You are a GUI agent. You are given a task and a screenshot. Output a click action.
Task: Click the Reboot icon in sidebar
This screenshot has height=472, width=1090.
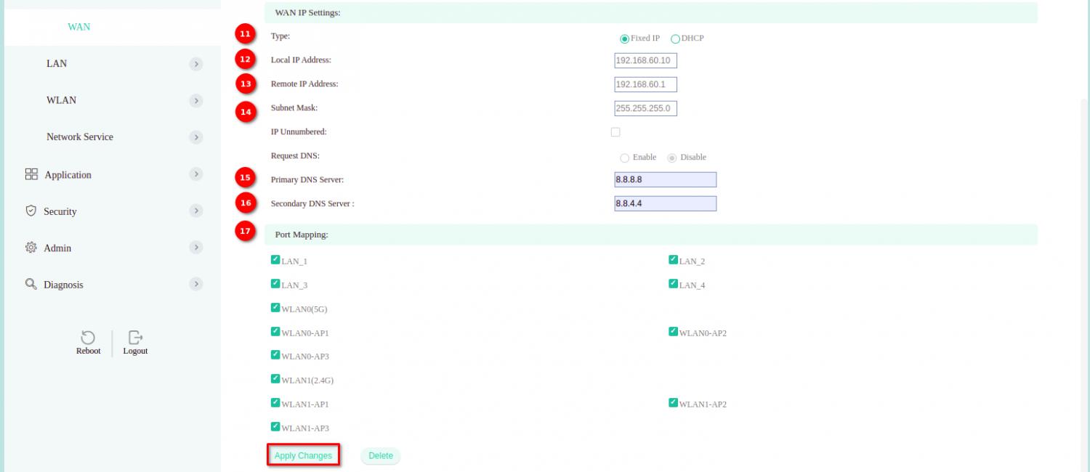[88, 338]
